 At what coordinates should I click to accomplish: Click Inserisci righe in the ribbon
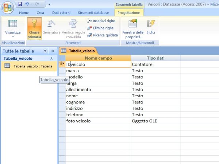pos(101,21)
